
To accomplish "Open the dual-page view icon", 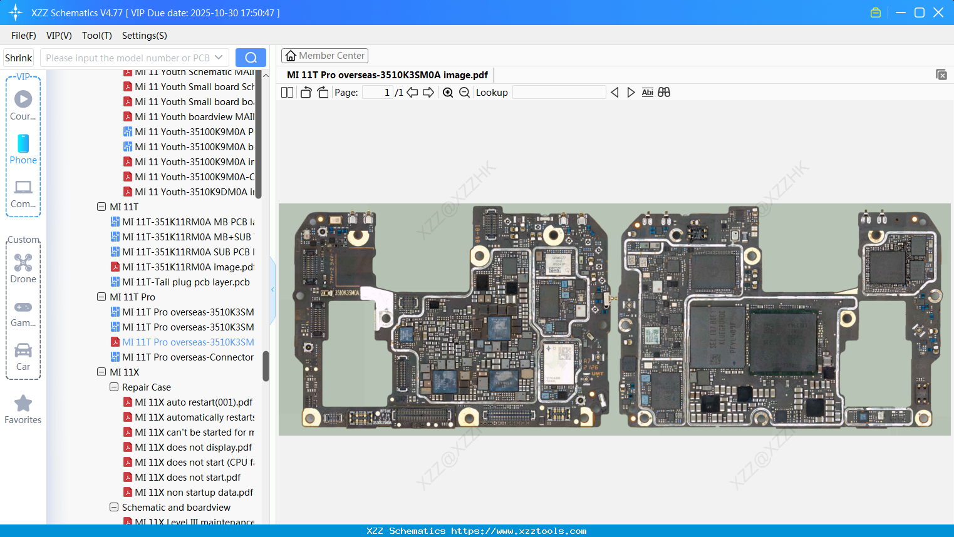I will [286, 92].
